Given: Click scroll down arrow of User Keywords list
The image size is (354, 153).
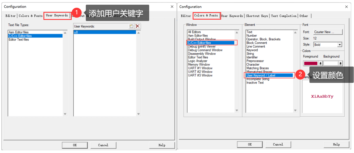Looking at the screenshot, I should coord(138,114).
